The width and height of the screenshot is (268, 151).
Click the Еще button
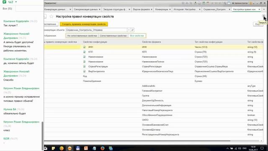click(258, 24)
